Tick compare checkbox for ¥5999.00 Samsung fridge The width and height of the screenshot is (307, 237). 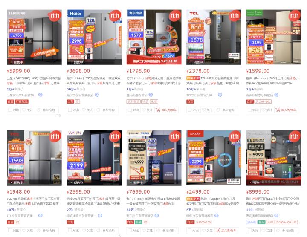coord(10,110)
